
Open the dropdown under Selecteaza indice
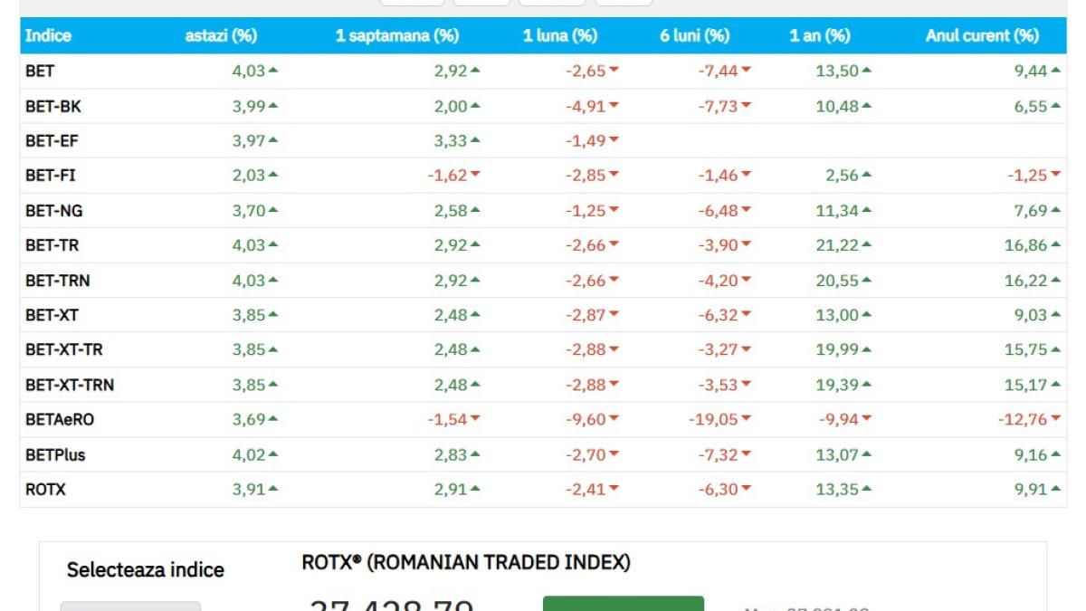tap(130, 606)
